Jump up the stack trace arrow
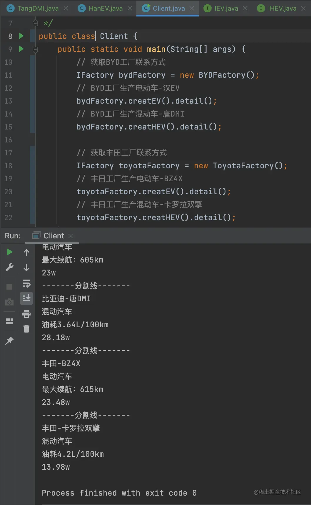Viewport: 311px width, 505px height. [26, 252]
